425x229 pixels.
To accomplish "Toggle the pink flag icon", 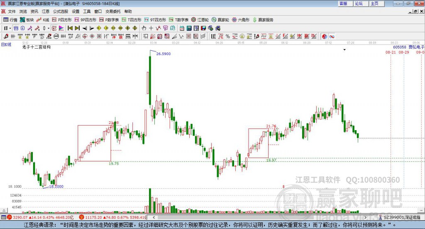I will 61,28.
